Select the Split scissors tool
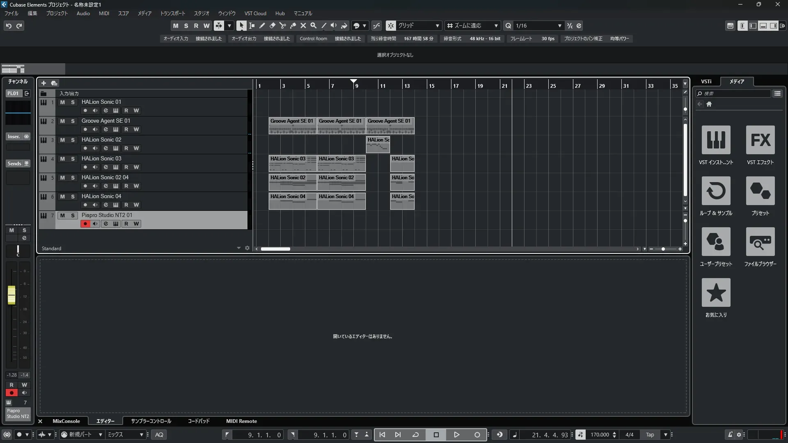788x443 pixels. coord(283,25)
